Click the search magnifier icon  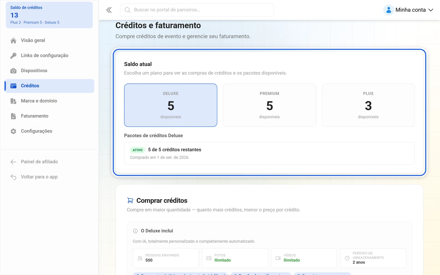127,10
